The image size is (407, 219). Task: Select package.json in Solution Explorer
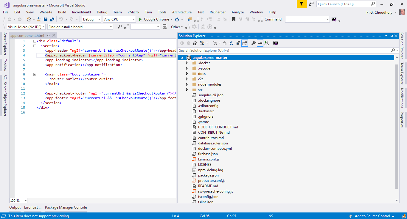pyautogui.click(x=208, y=175)
